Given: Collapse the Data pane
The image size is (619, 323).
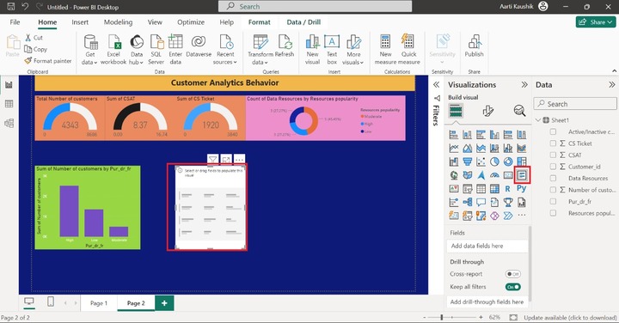Looking at the screenshot, I should pyautogui.click(x=611, y=85).
